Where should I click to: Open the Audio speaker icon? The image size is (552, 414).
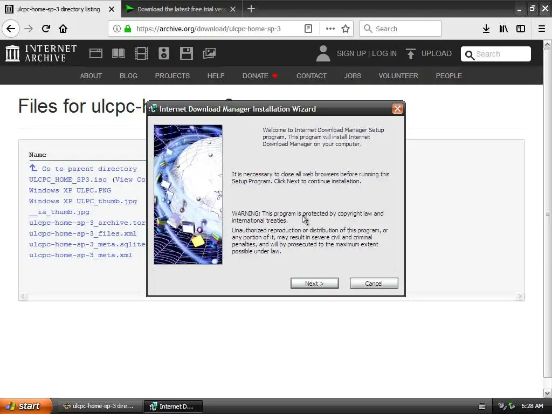click(x=164, y=53)
